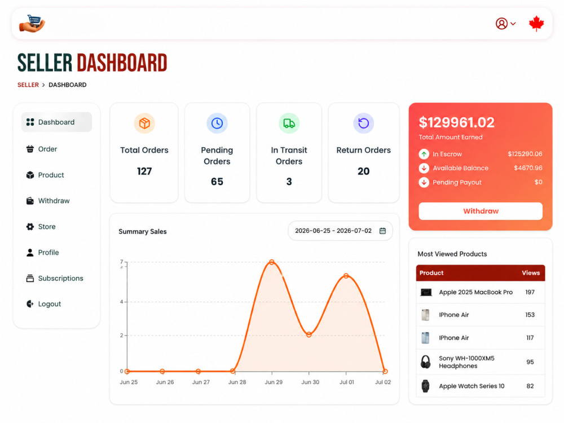Click the iPhone Air thumbnail with 117 views
564x423 pixels.
(x=425, y=338)
